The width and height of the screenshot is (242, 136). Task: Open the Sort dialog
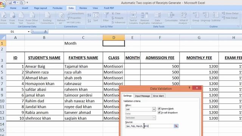coord(96,17)
